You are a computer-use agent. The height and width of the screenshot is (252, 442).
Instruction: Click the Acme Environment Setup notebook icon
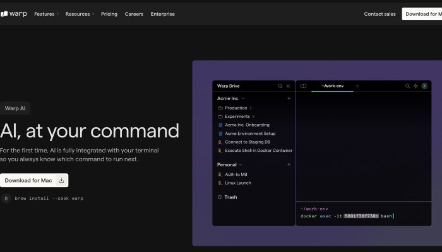pos(220,134)
